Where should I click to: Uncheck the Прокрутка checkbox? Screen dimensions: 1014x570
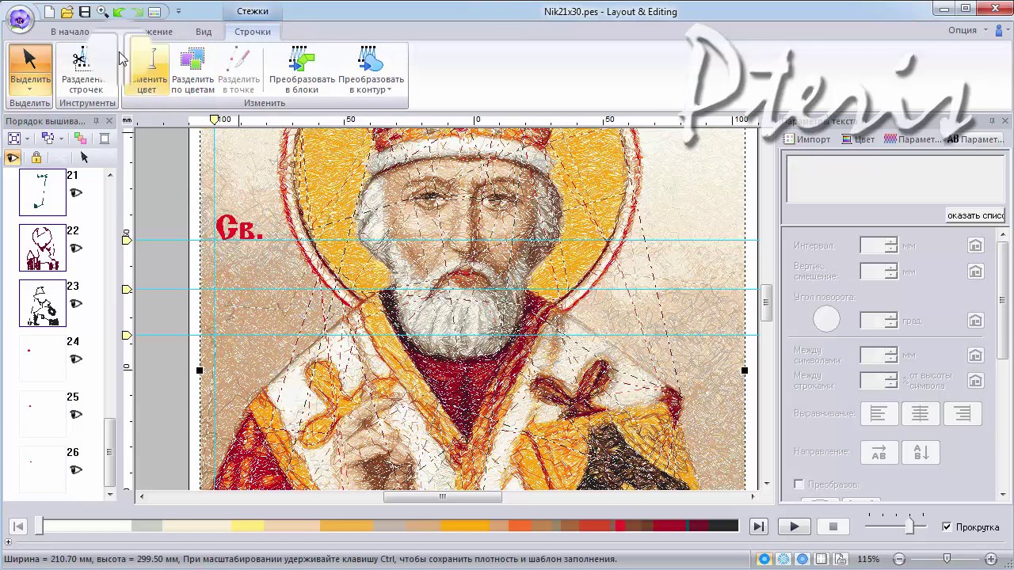coord(947,527)
